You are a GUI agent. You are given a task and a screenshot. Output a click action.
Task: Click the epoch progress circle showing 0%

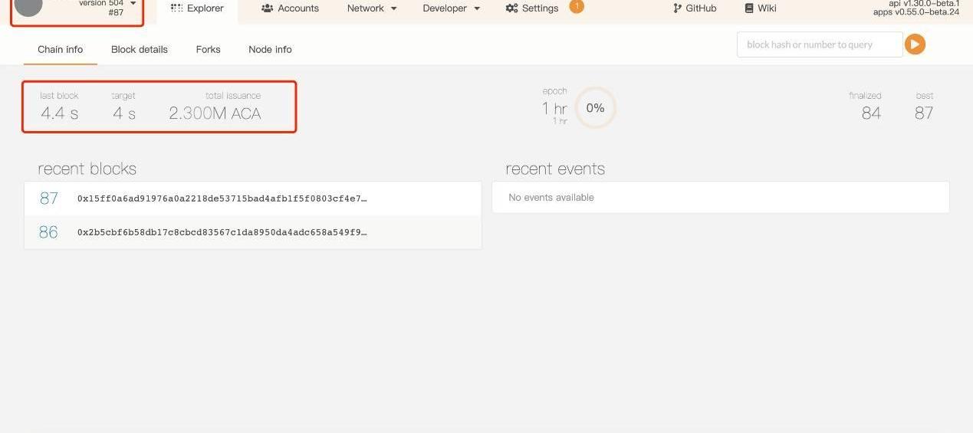(x=595, y=108)
